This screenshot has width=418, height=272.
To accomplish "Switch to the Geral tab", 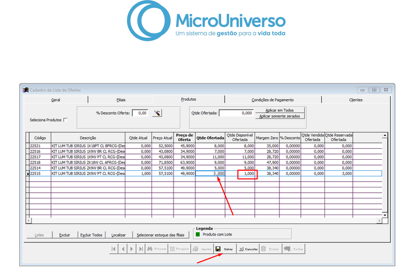I will tap(56, 100).
